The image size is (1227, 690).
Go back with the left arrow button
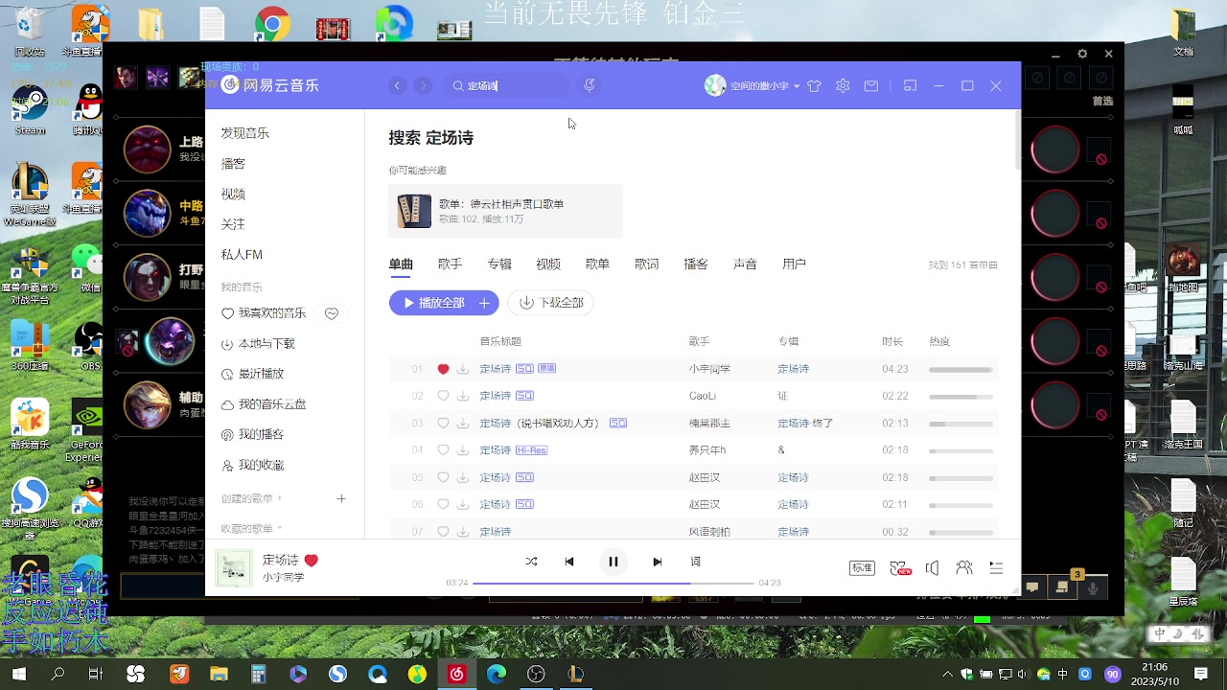(x=397, y=86)
